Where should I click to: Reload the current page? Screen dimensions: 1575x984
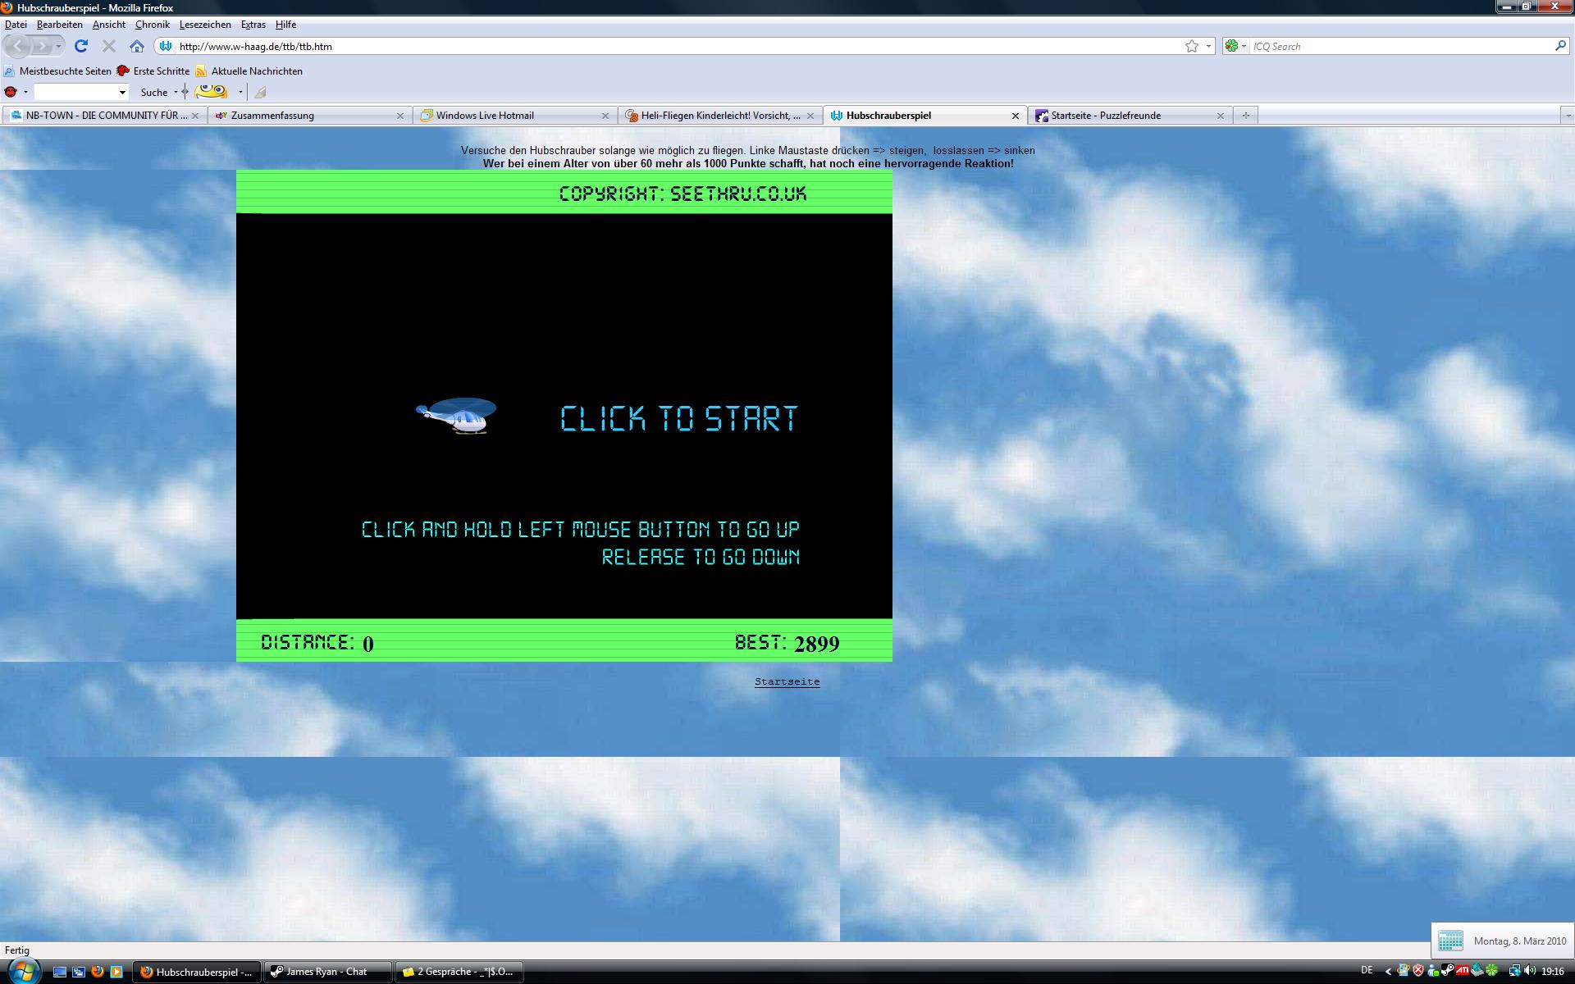[80, 46]
